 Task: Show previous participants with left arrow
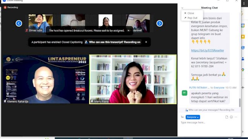click(19, 24)
